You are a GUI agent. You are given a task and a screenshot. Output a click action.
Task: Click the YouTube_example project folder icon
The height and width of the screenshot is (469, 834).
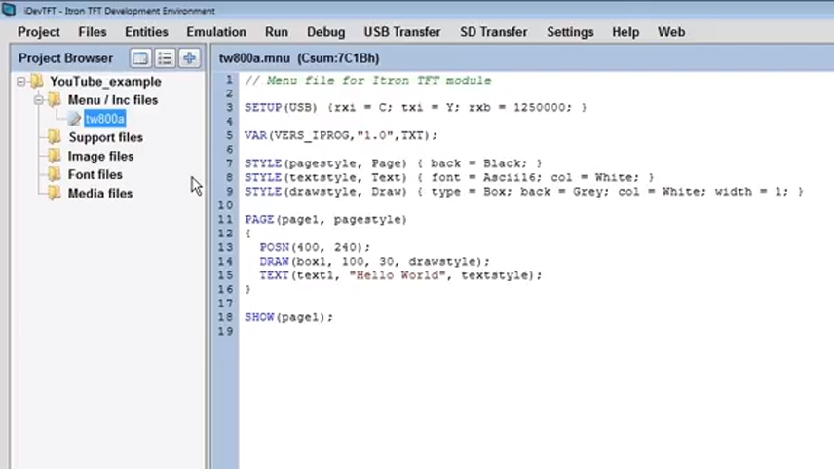tap(37, 82)
